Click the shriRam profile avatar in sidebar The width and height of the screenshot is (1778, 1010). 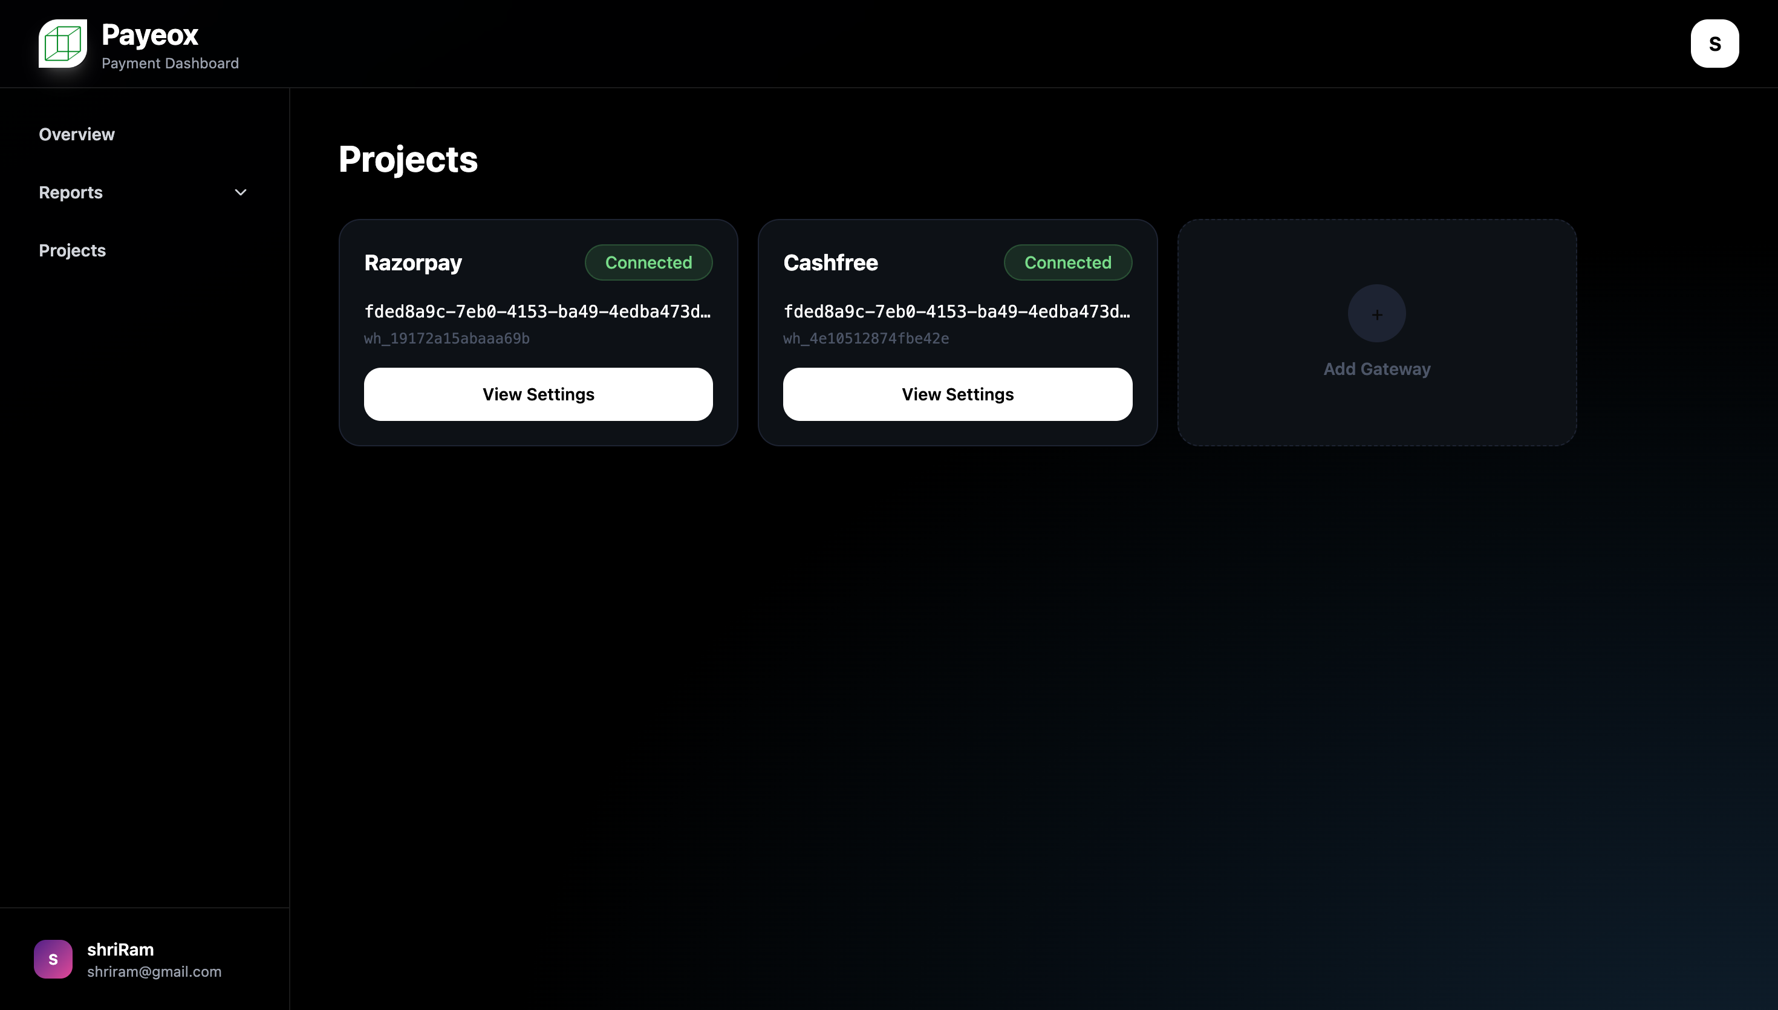click(x=53, y=959)
